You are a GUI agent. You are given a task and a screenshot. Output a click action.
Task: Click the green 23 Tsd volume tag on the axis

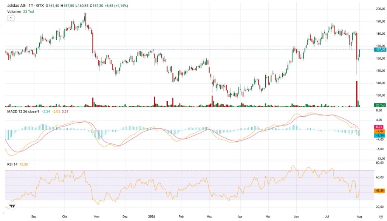point(380,105)
